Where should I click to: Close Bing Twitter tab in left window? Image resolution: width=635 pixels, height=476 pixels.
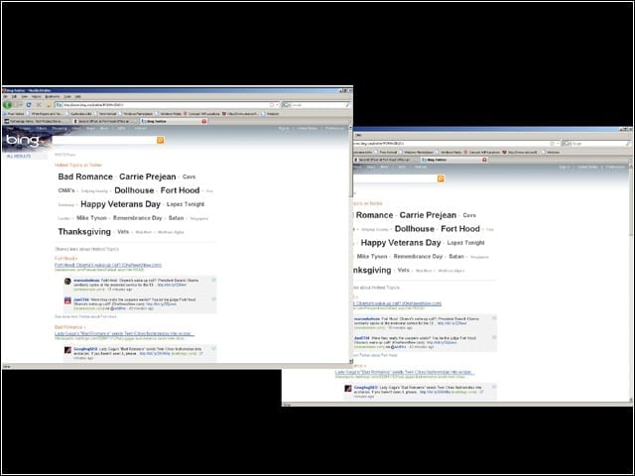pyautogui.click(x=204, y=121)
